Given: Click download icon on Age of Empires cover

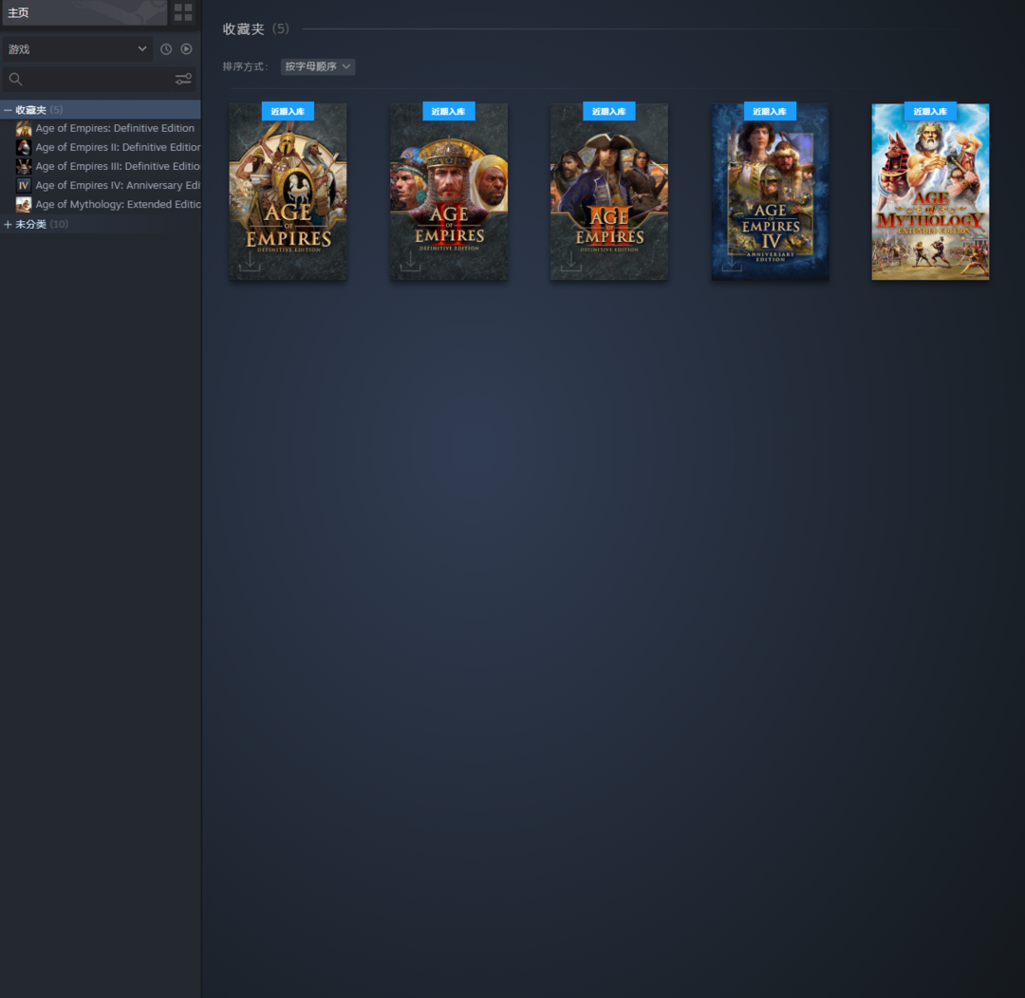Looking at the screenshot, I should coord(250,262).
